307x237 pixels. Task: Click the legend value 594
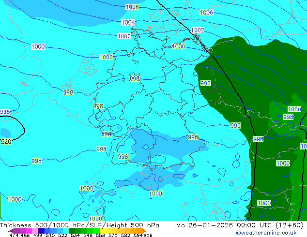(138, 235)
